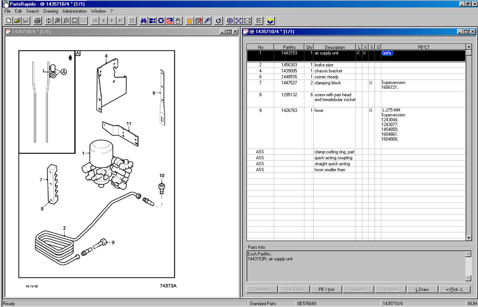Click the fit-to-width icon beside the printer
Screen dimensions: 478x307
(x=49, y=21)
